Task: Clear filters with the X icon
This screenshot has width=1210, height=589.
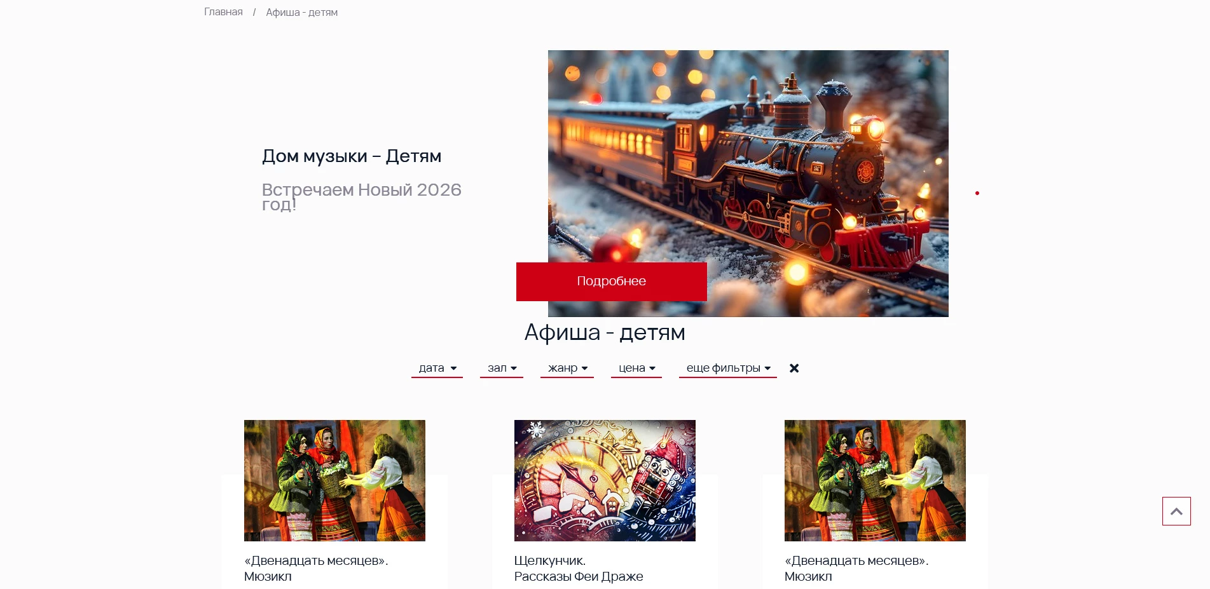Action: pos(794,368)
